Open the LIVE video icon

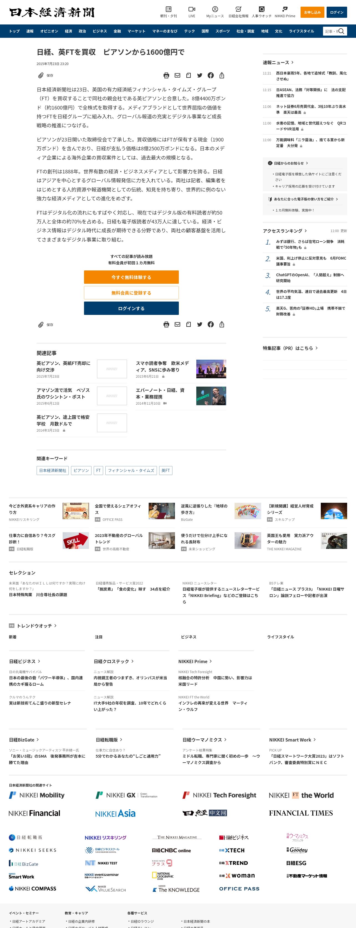click(192, 9)
